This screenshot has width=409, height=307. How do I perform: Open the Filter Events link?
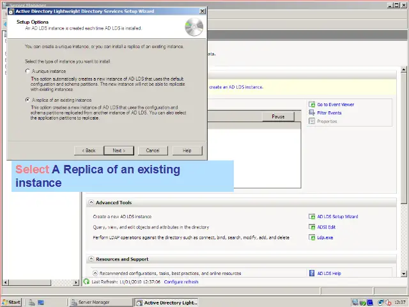coord(329,113)
